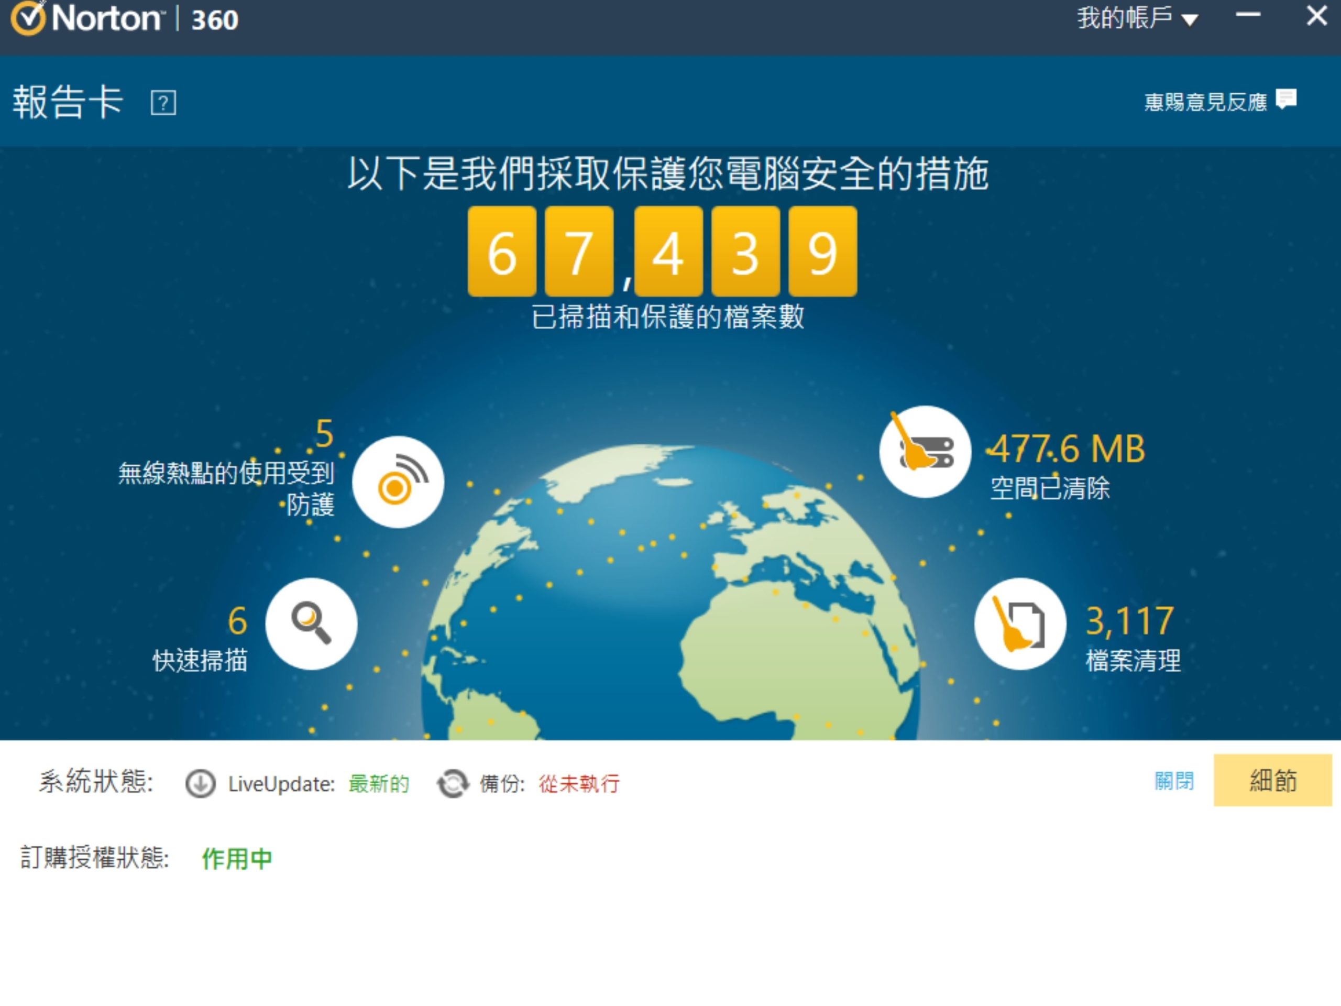This screenshot has height=1006, width=1341.
Task: Click the backup sync arrows icon
Action: (453, 783)
